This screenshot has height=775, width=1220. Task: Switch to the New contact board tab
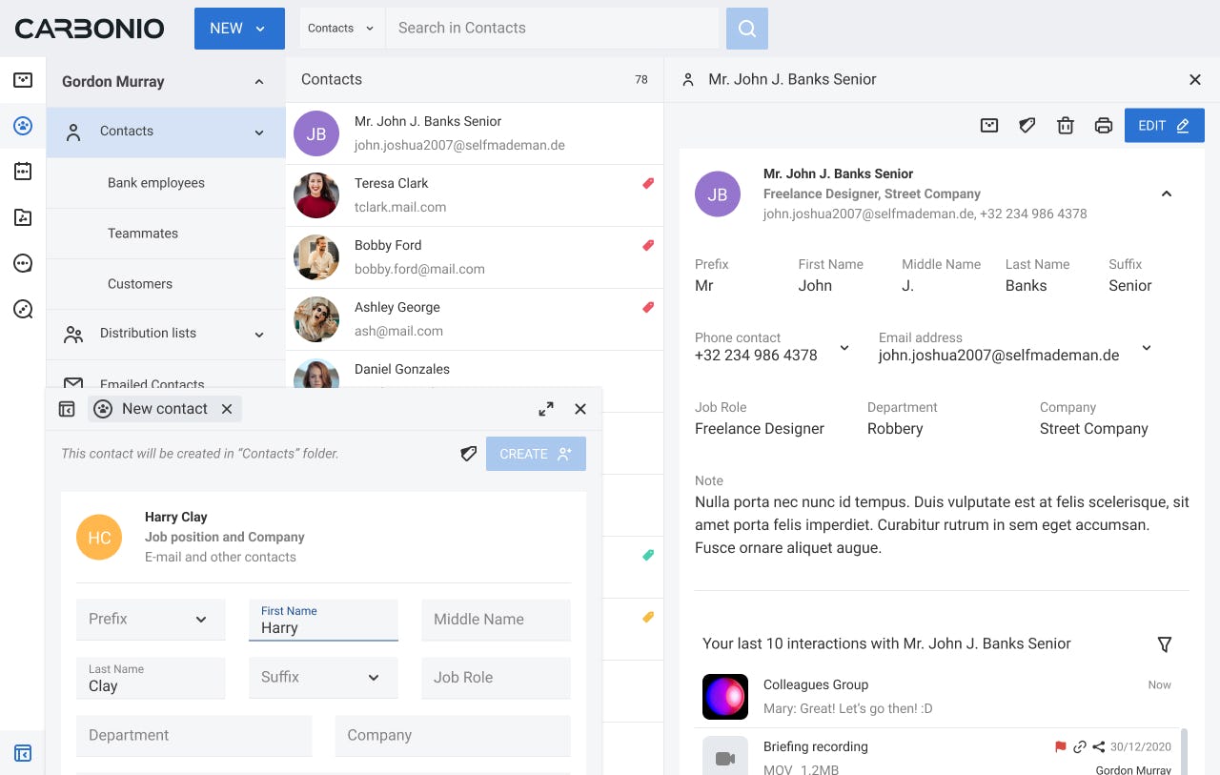(x=164, y=409)
